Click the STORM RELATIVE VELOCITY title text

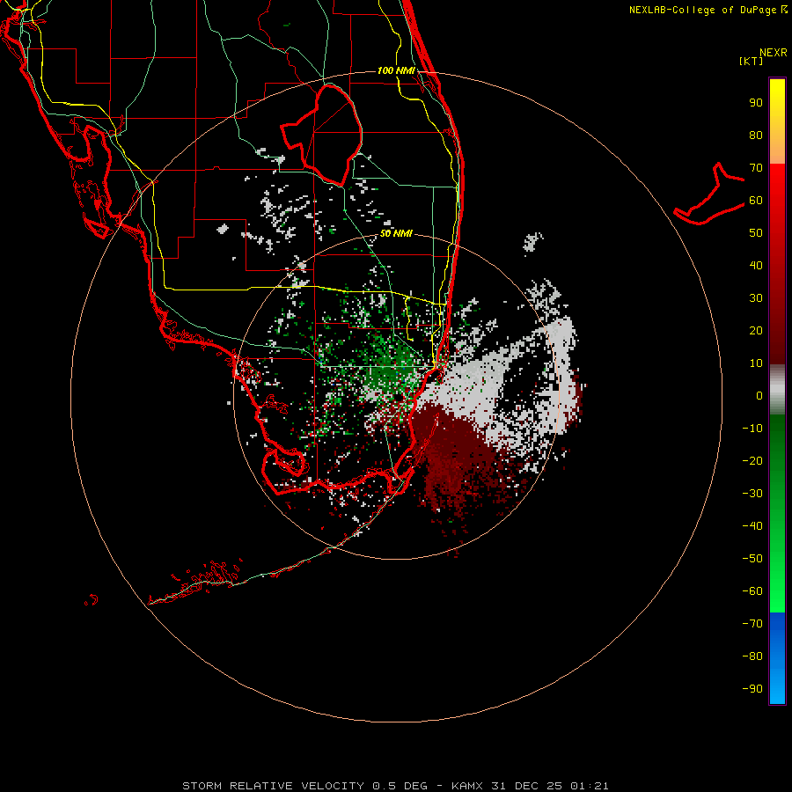click(x=273, y=786)
